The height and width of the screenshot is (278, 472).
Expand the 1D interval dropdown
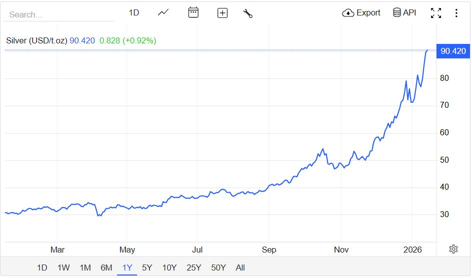coord(134,13)
